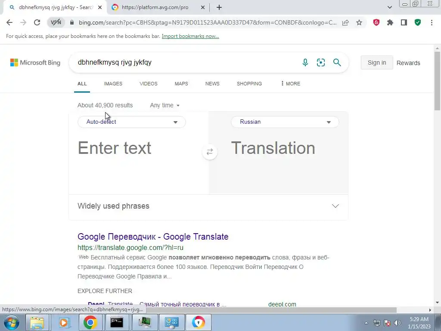Submit search with magnifier icon
The height and width of the screenshot is (331, 441).
337,62
